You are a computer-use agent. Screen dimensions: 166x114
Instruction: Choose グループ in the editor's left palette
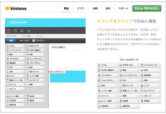click(x=15, y=89)
